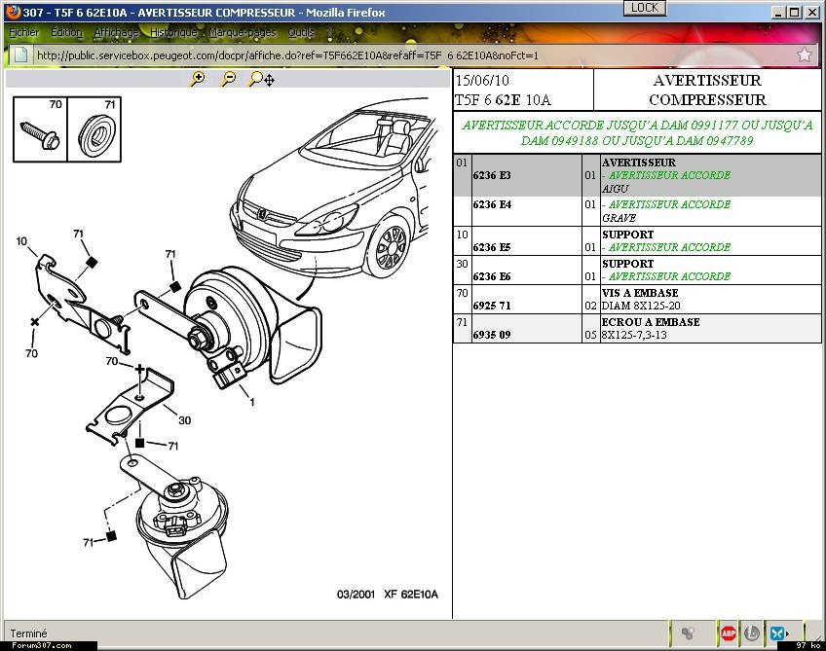This screenshot has height=651, width=826.
Task: Click the blue icon at the status bar's right end
Action: [x=778, y=633]
